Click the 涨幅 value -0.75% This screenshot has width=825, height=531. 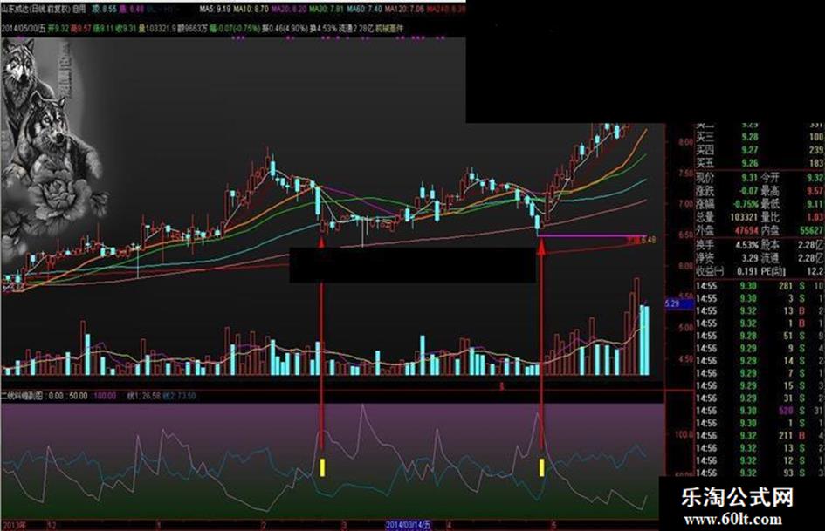click(746, 204)
